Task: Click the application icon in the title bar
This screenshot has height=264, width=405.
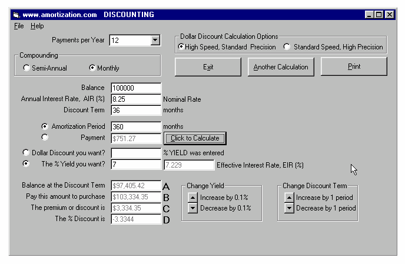Action: (16, 15)
